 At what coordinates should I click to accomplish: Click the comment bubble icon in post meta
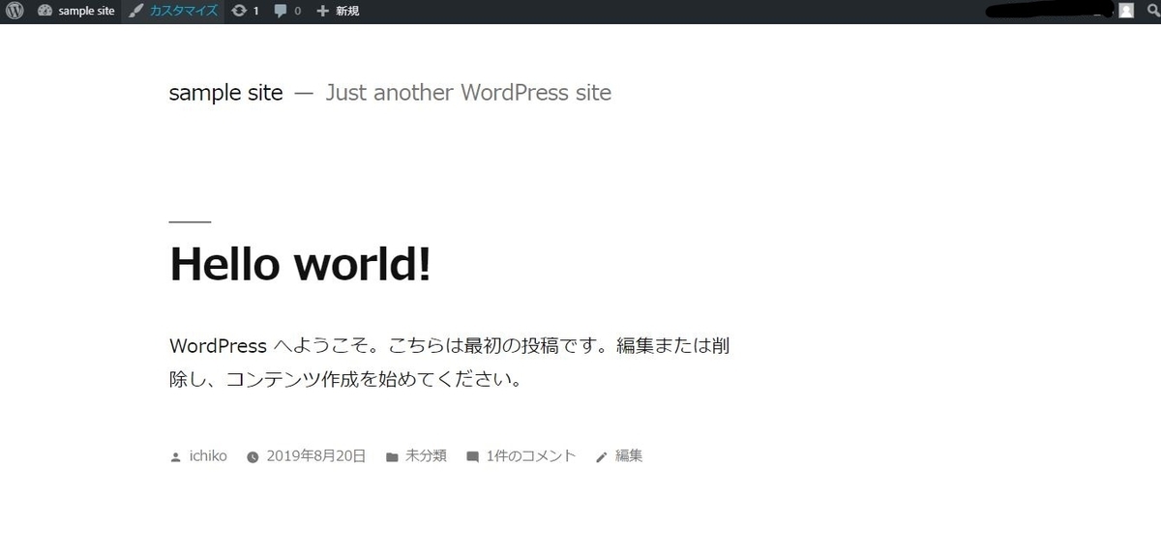click(x=472, y=457)
